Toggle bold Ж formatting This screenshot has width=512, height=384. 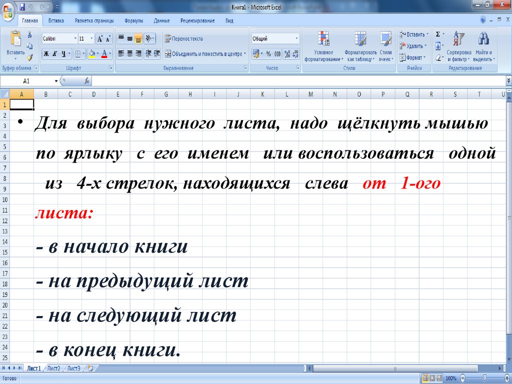tap(46, 54)
